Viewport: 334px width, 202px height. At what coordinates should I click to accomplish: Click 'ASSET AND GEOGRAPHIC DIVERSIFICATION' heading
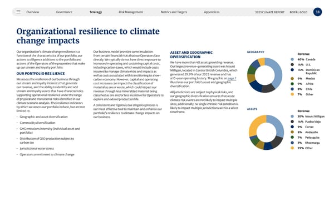click(x=191, y=54)
